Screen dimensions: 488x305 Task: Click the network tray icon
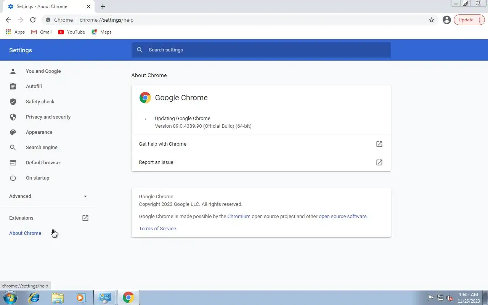pyautogui.click(x=440, y=298)
